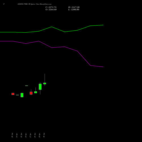Click the chart title mentioning PE Option Chart
142x142 pixels.
[x=34, y=4]
